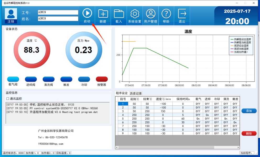Click the 保持时间s column header

point(183,99)
